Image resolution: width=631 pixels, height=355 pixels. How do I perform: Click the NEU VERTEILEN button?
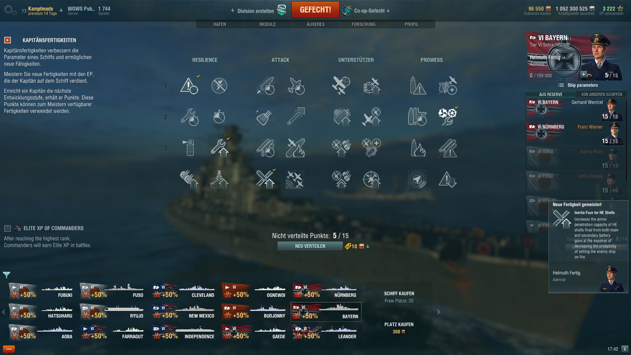pyautogui.click(x=310, y=246)
